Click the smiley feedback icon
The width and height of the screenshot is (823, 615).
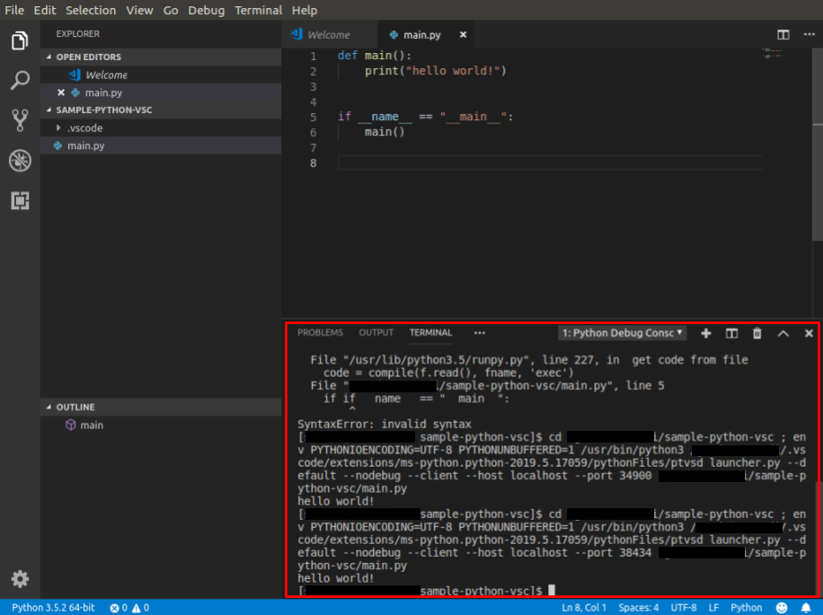coord(782,607)
